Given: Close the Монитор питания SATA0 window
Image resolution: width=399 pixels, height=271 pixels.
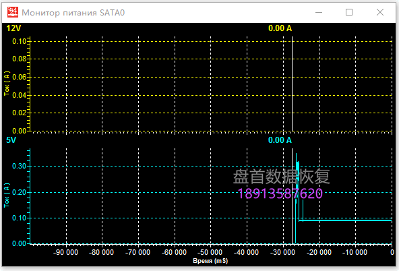Looking at the screenshot, I should [x=380, y=12].
